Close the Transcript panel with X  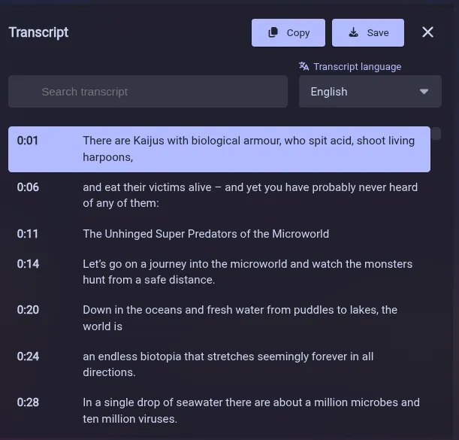click(427, 32)
